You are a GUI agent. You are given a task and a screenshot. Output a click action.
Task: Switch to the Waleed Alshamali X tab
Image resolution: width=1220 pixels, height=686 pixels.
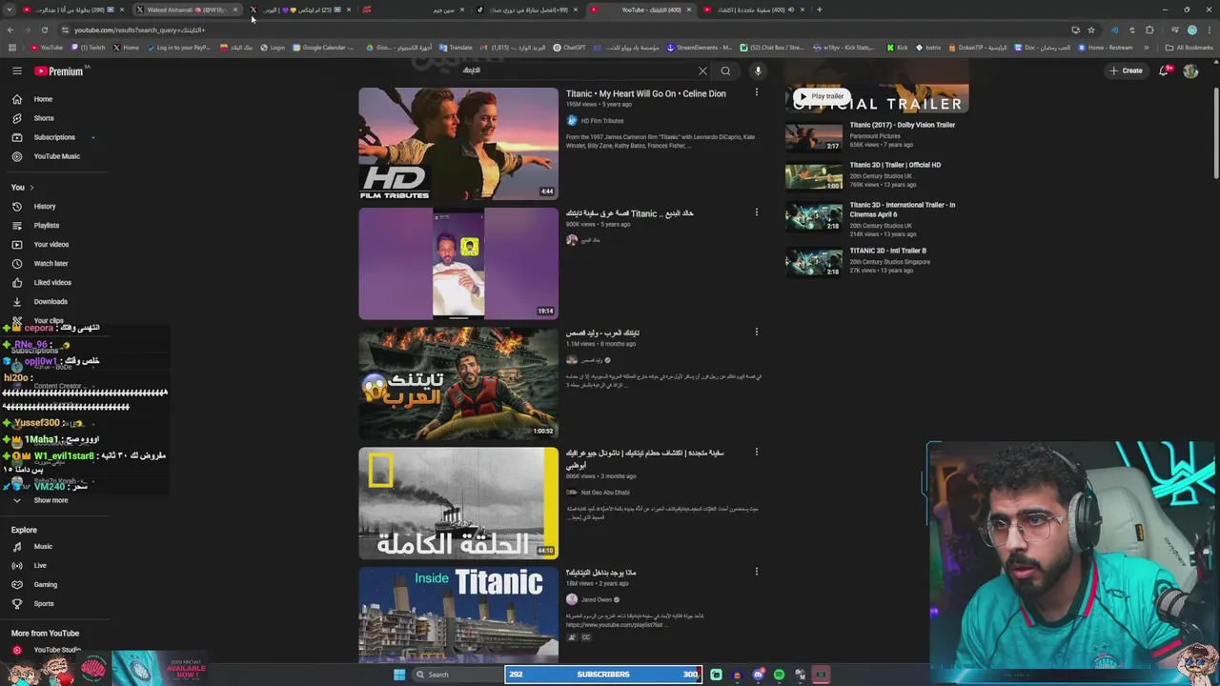[x=186, y=10]
